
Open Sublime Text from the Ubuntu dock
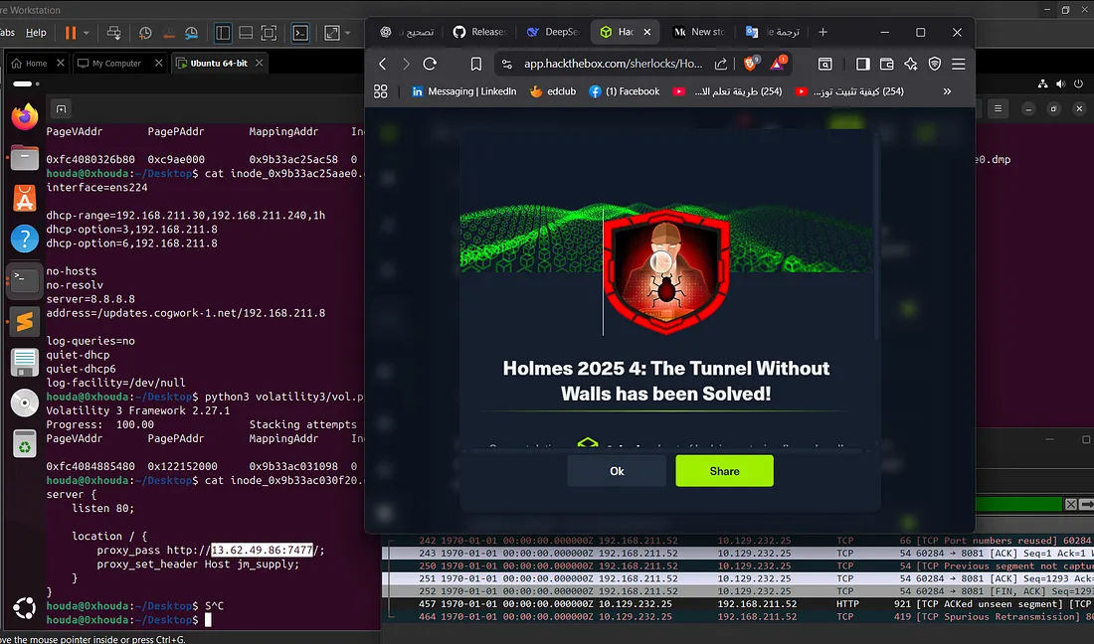pyautogui.click(x=25, y=321)
